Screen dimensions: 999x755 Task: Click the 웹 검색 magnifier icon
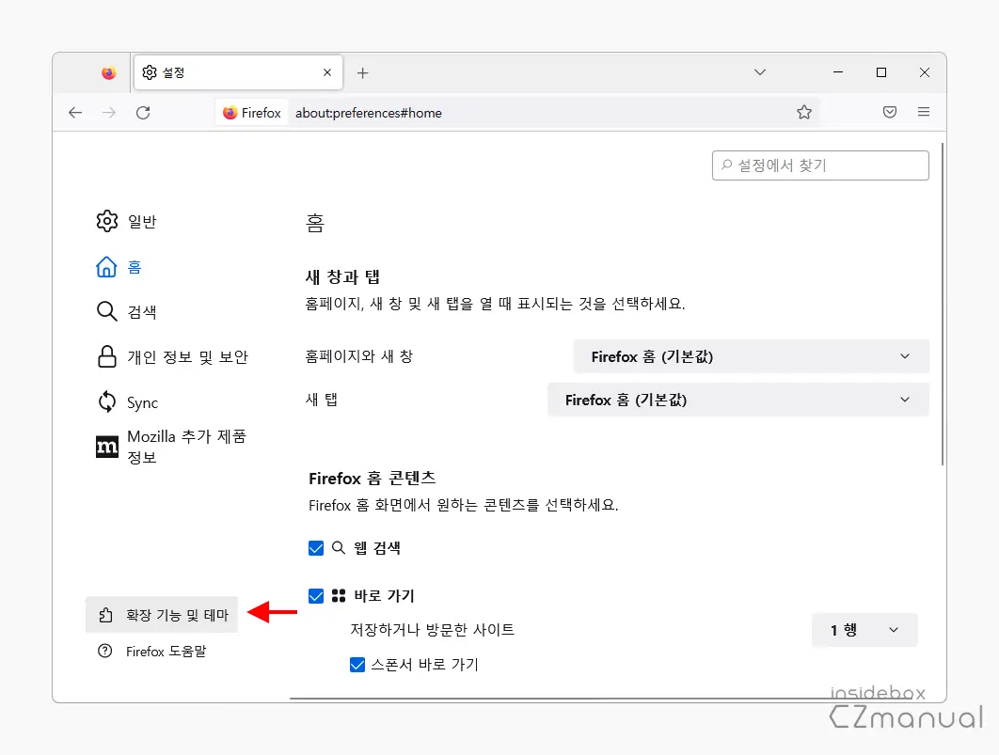pos(339,548)
